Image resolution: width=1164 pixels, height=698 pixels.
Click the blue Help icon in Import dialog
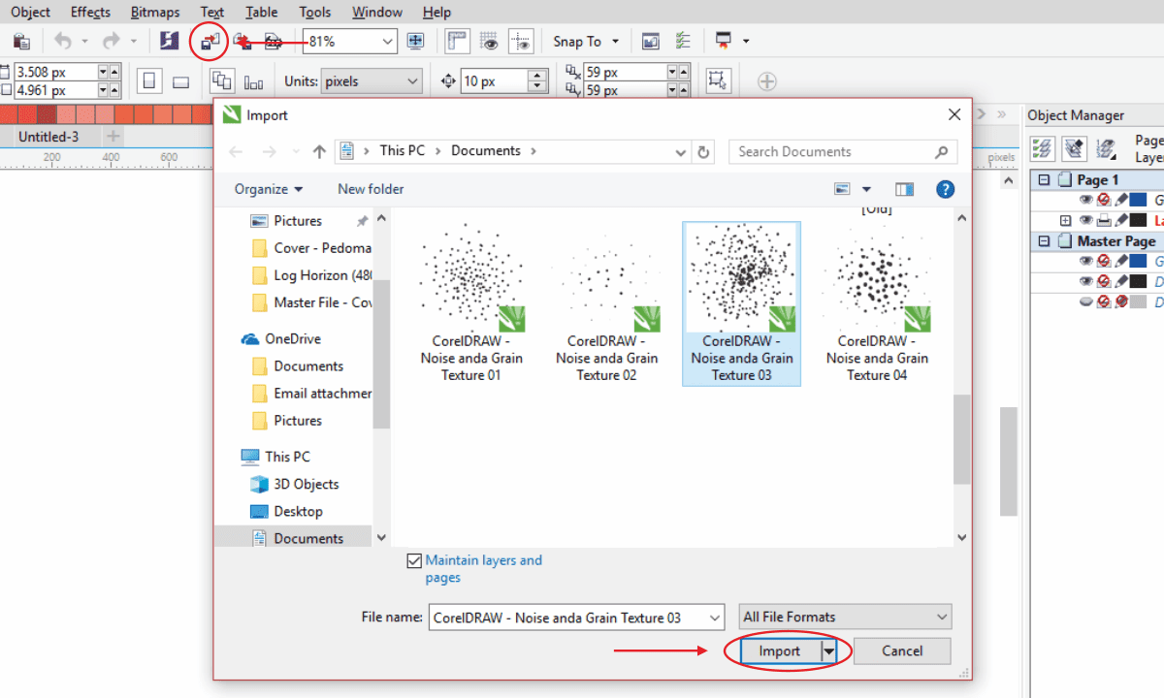946,189
